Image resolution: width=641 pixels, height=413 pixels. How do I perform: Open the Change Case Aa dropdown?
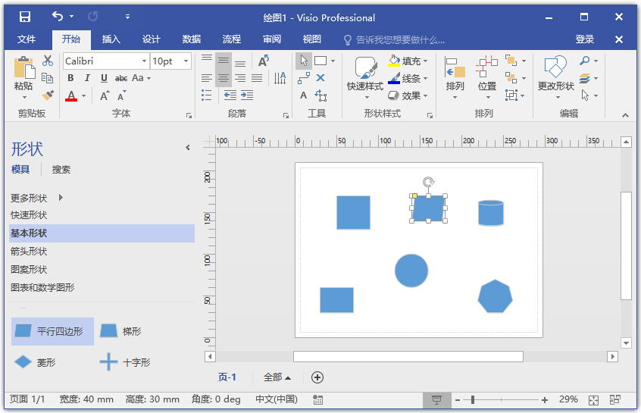(142, 78)
